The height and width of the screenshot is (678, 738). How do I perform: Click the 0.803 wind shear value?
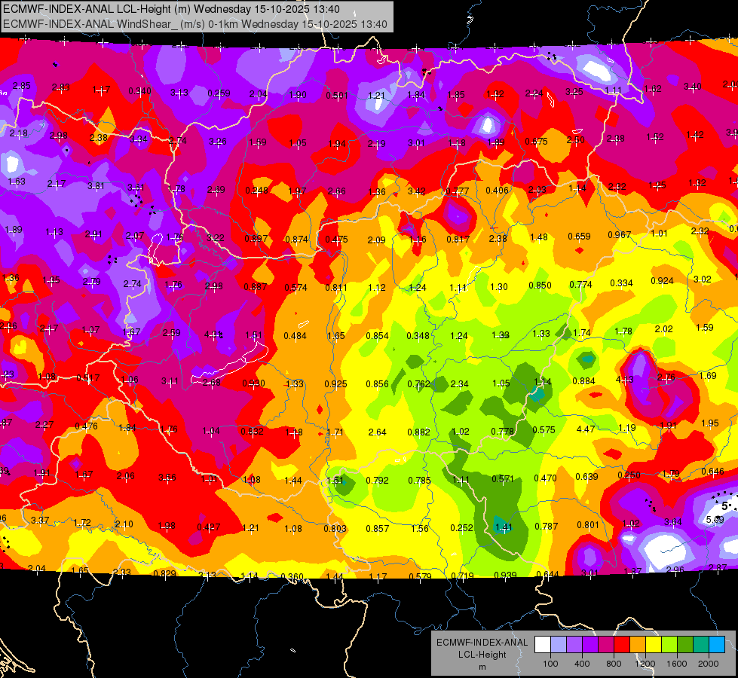point(335,529)
